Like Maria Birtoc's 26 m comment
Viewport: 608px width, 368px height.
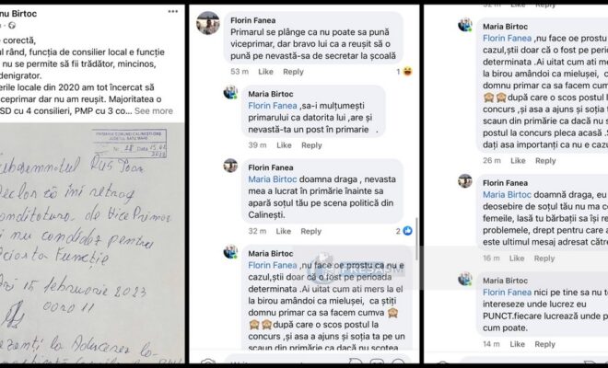click(518, 161)
